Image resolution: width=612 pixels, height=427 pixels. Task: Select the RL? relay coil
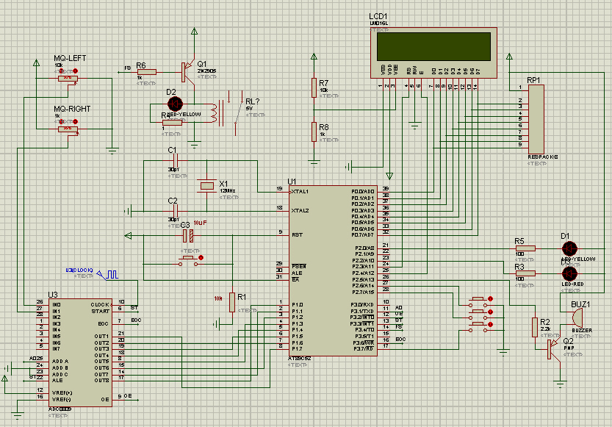(214, 113)
